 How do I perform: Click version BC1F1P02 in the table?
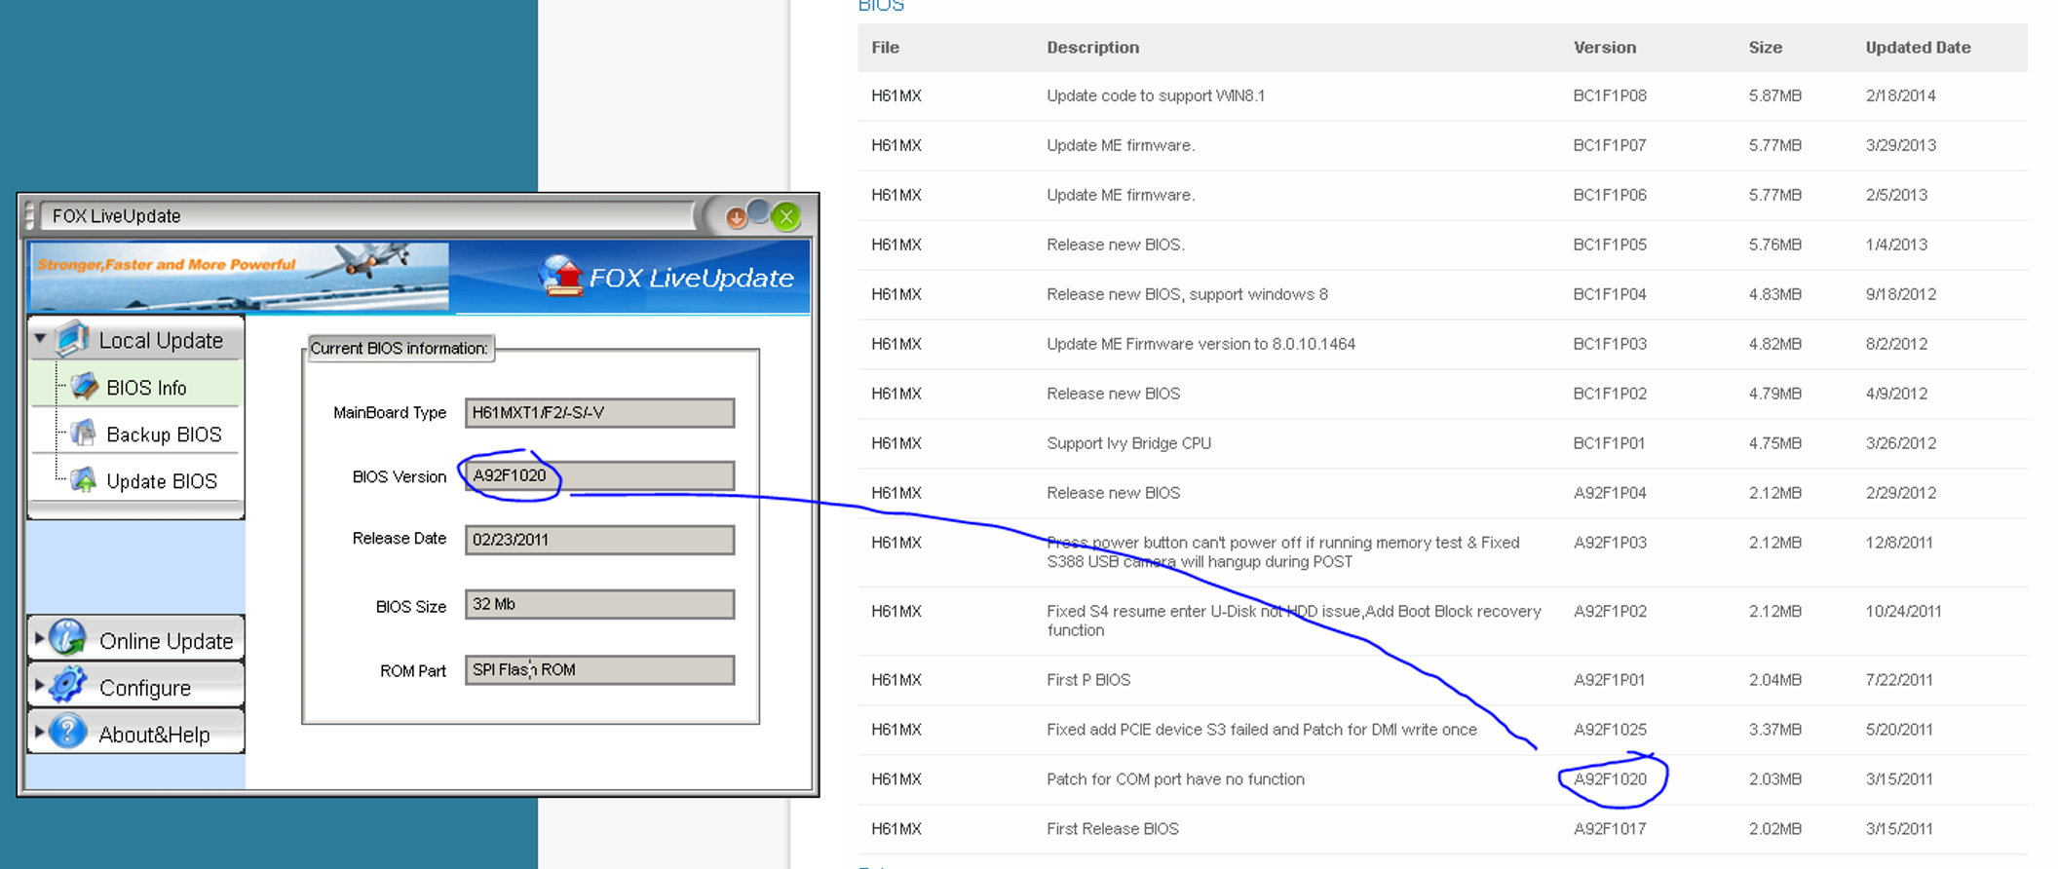[1610, 394]
